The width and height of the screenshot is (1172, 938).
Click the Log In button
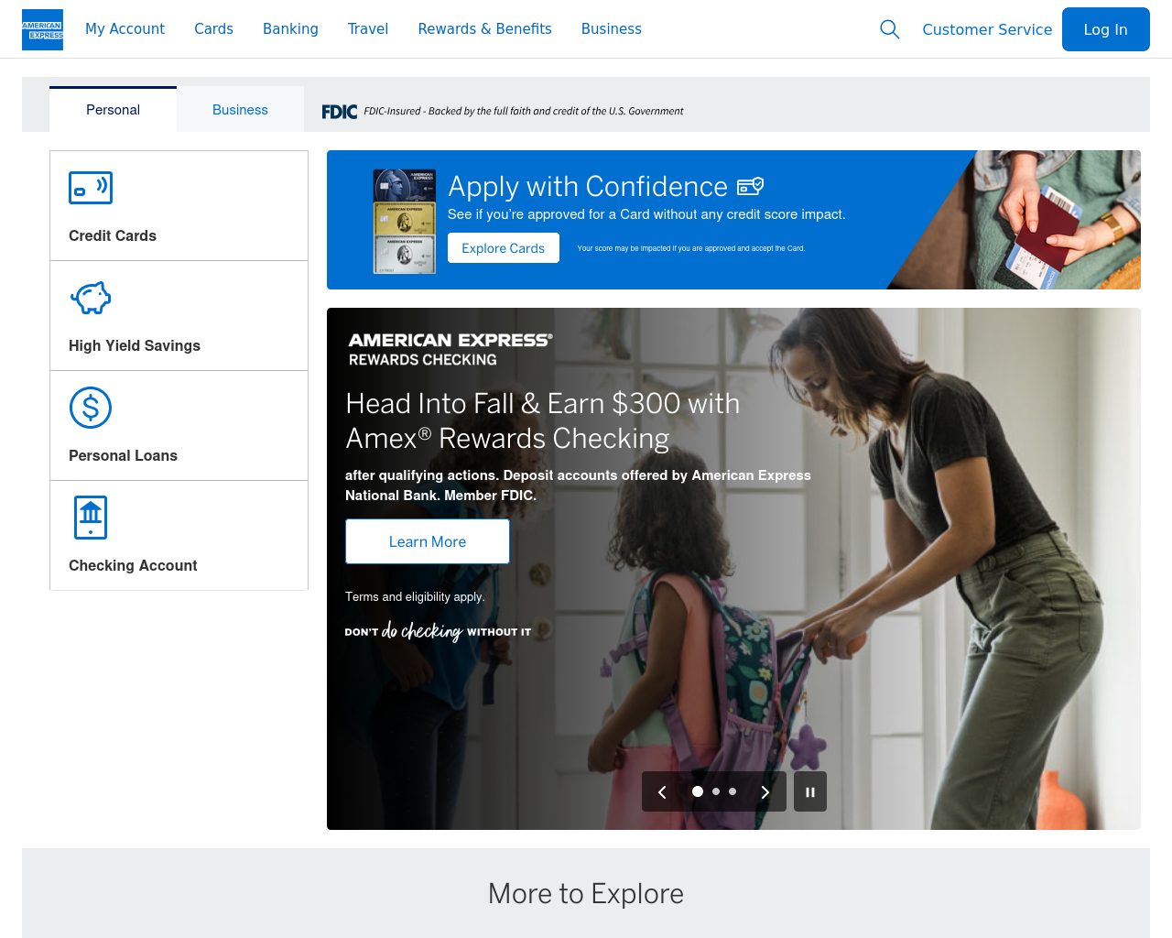coord(1105,29)
